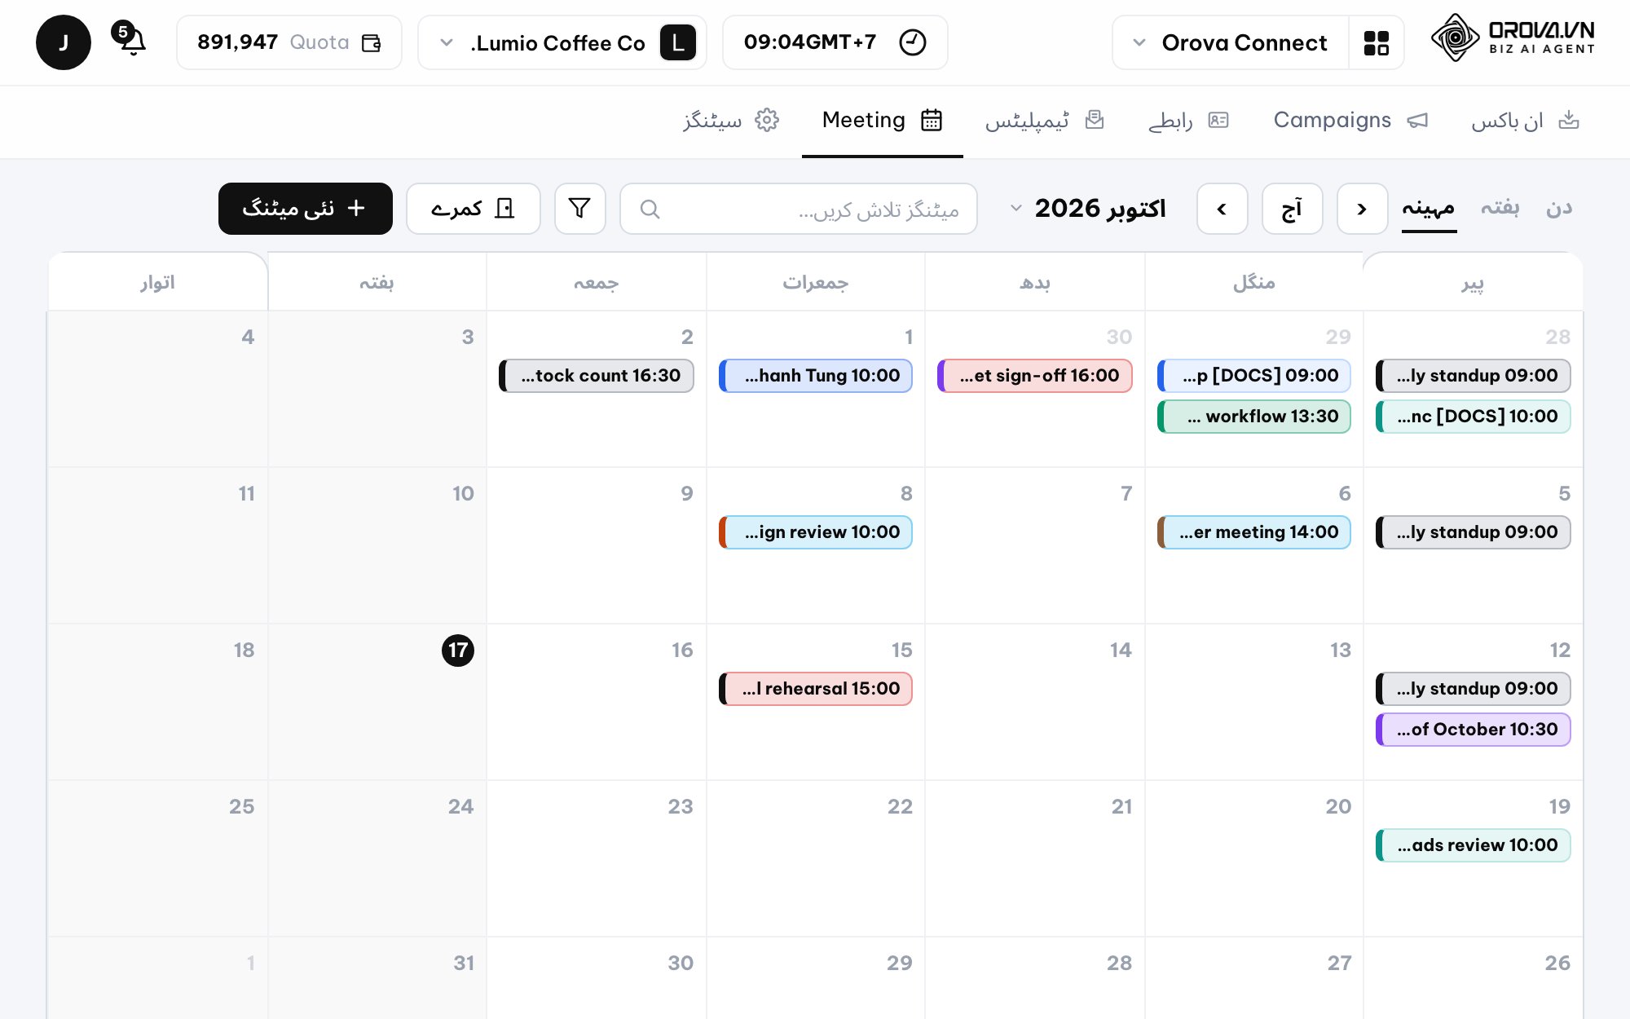Viewport: 1630px width, 1019px height.
Task: Open the ٹیمپلیٹس templates tab
Action: coord(1044,121)
